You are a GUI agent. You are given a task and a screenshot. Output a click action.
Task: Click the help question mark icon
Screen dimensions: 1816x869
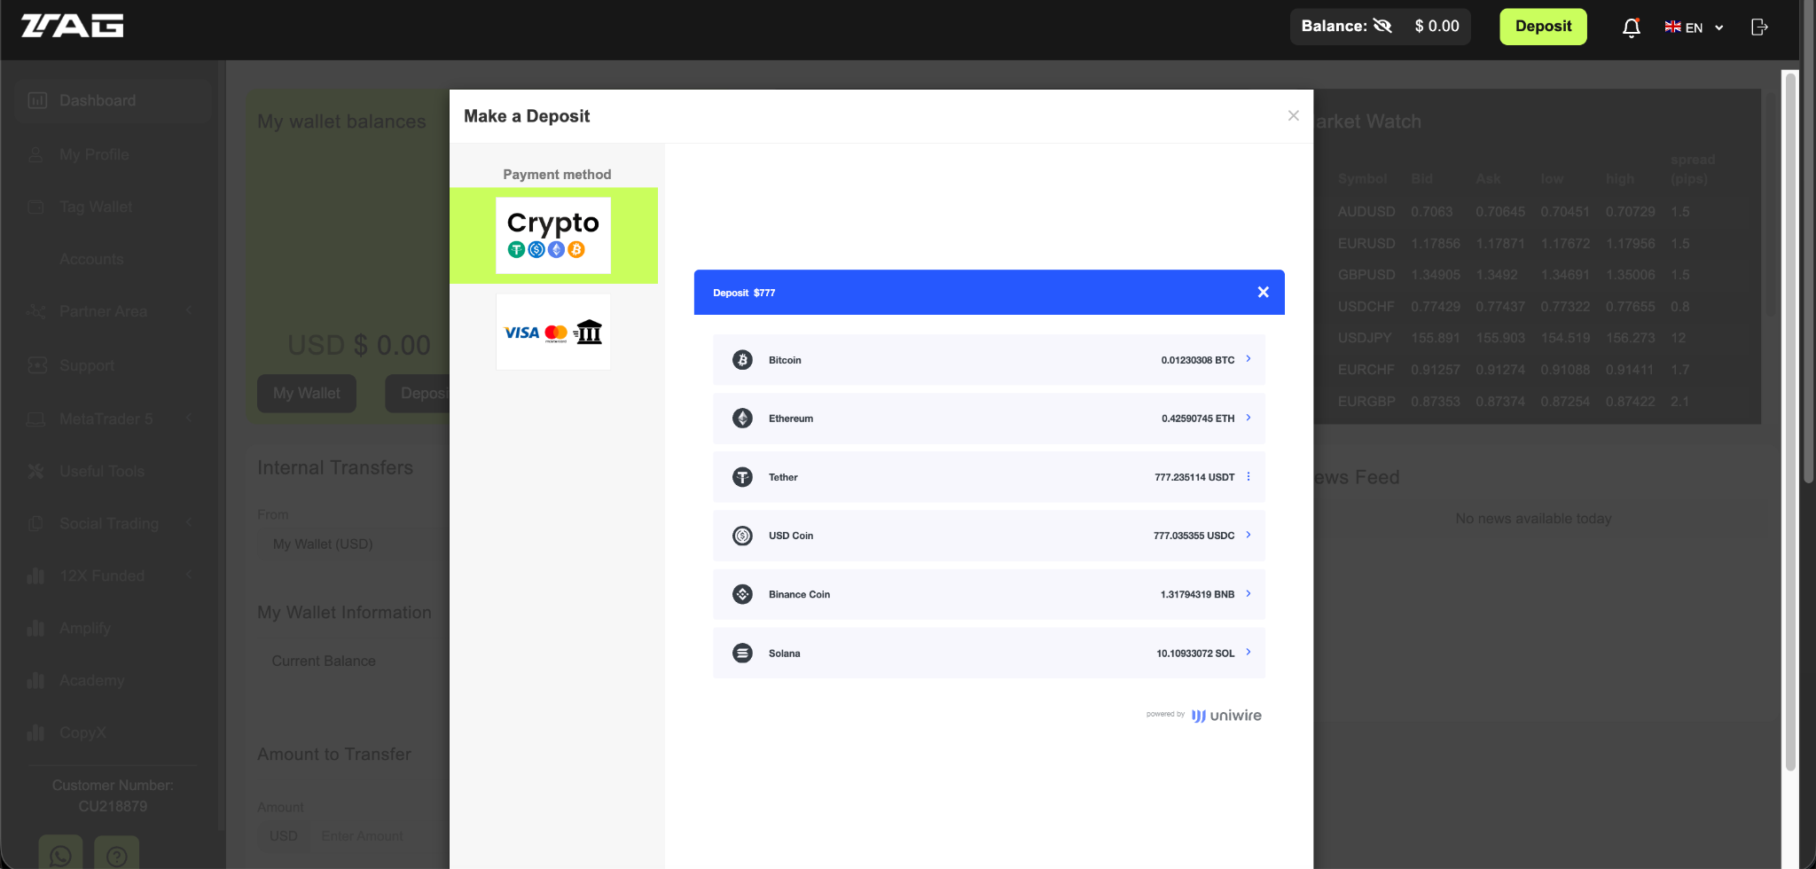point(116,854)
